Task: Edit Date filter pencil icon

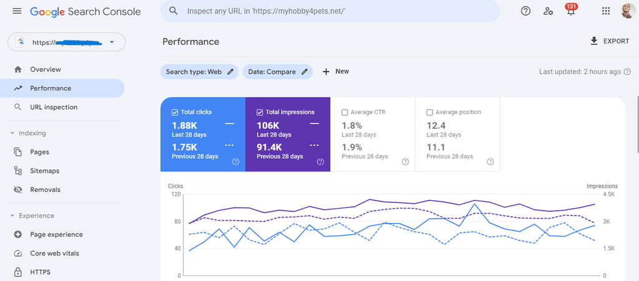Action: tap(305, 72)
